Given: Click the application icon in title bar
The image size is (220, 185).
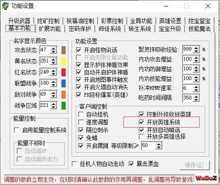Looking at the screenshot, I should point(6,6).
